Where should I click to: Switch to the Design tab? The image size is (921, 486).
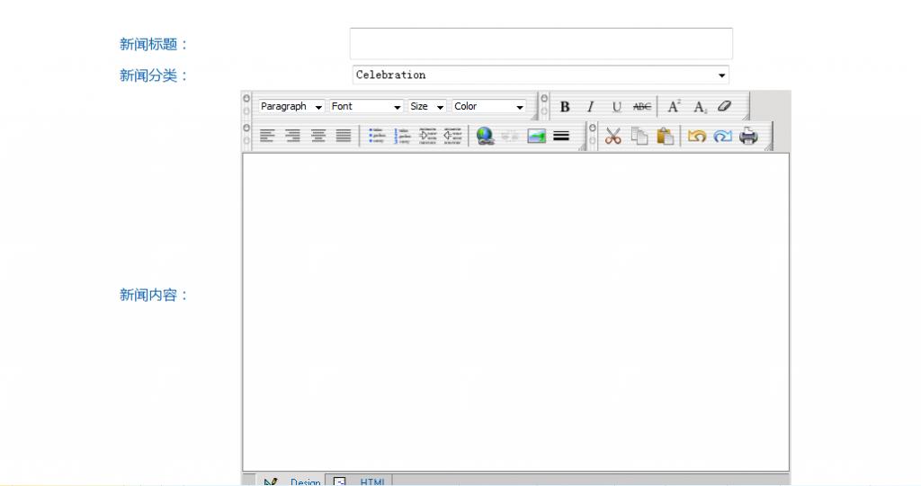(x=292, y=481)
